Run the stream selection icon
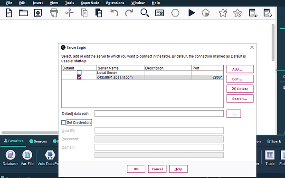This screenshot has width=285, height=178. point(206,13)
